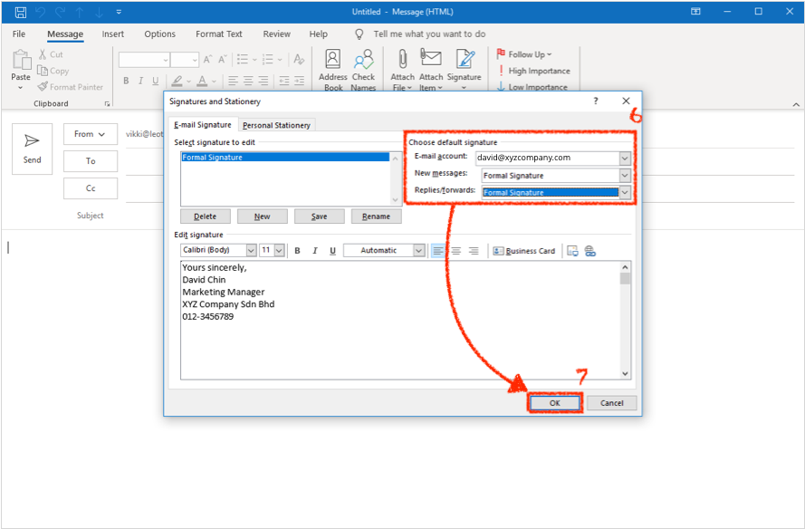The height and width of the screenshot is (529, 805).
Task: Click the Italic icon in signature editor
Action: 315,251
